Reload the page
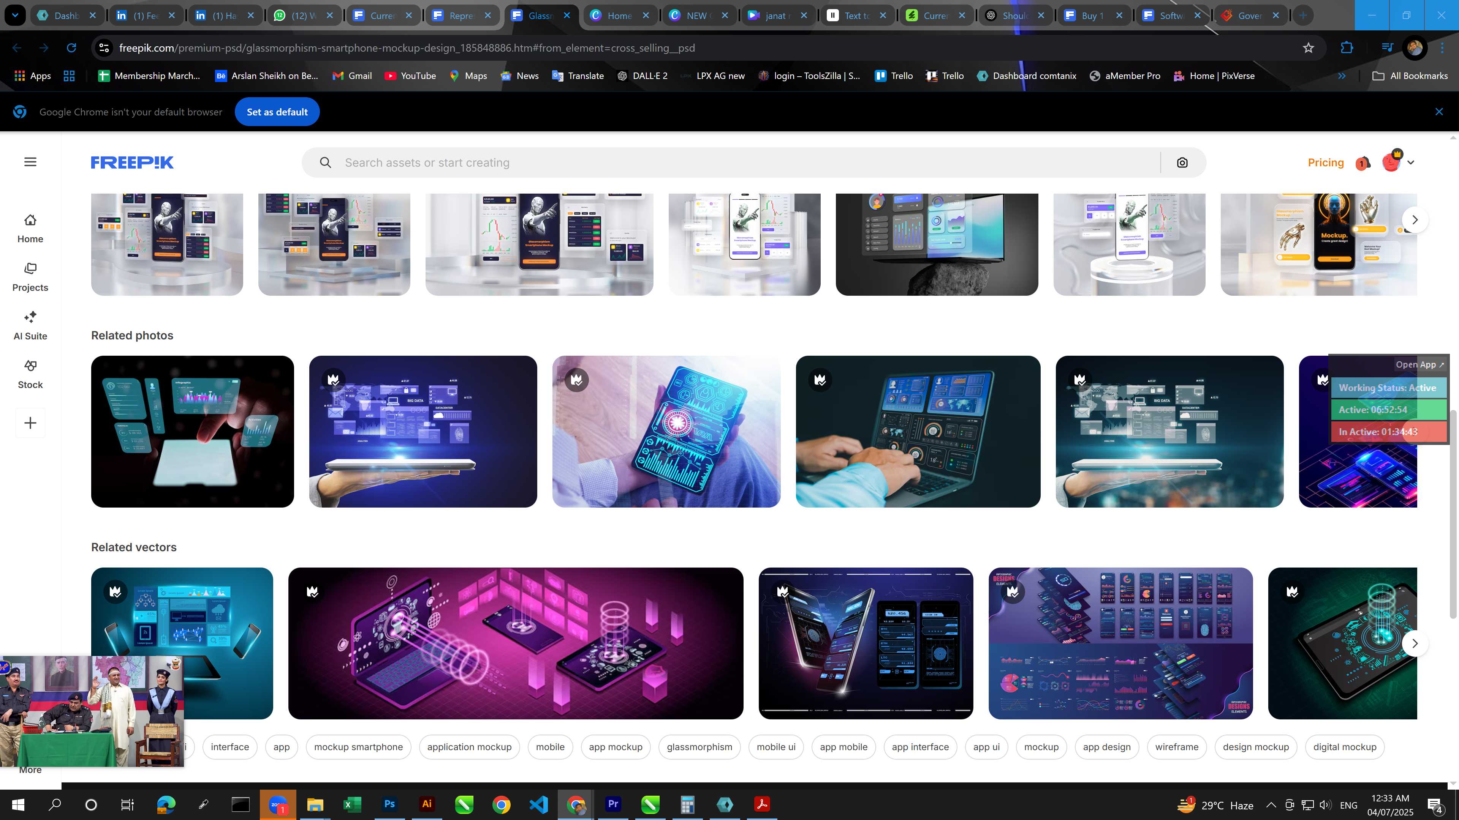 click(71, 48)
